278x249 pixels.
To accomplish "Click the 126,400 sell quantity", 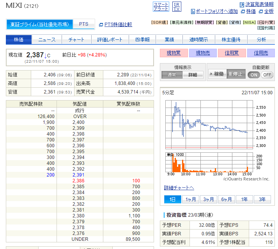I will click(46, 117).
